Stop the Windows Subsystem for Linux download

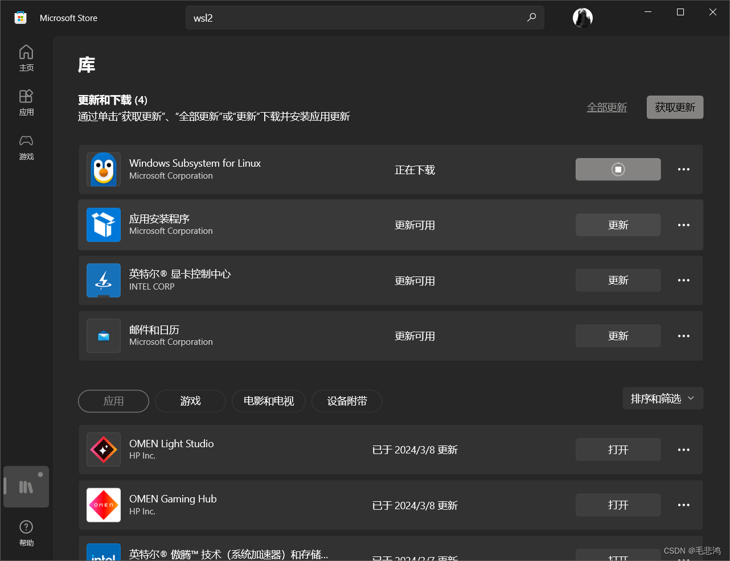pyautogui.click(x=618, y=169)
